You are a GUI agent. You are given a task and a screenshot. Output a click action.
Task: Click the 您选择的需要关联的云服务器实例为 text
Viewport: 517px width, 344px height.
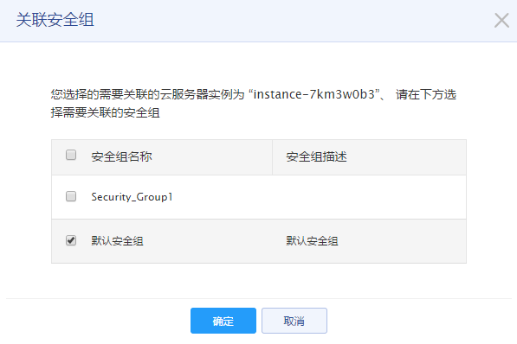coord(147,95)
